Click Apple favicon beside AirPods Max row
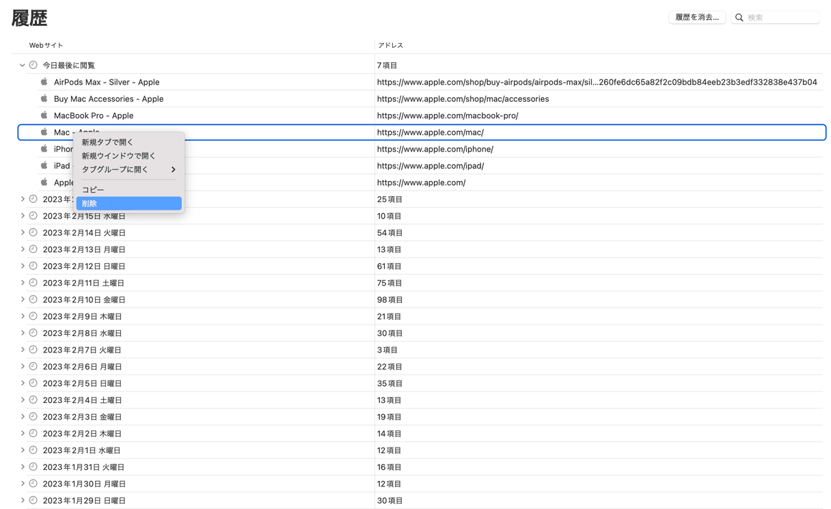Screen dimensions: 831x509 (x=44, y=81)
